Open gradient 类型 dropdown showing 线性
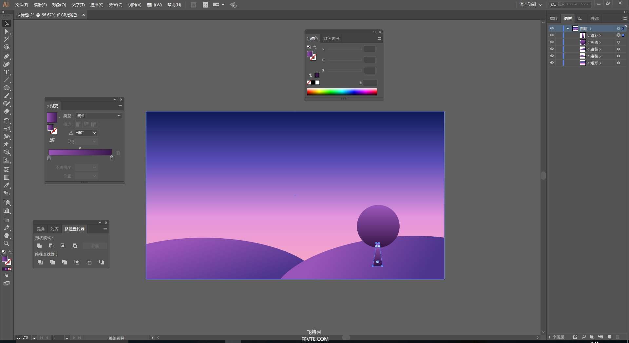Screen dimensions: 629x343 click(99, 116)
